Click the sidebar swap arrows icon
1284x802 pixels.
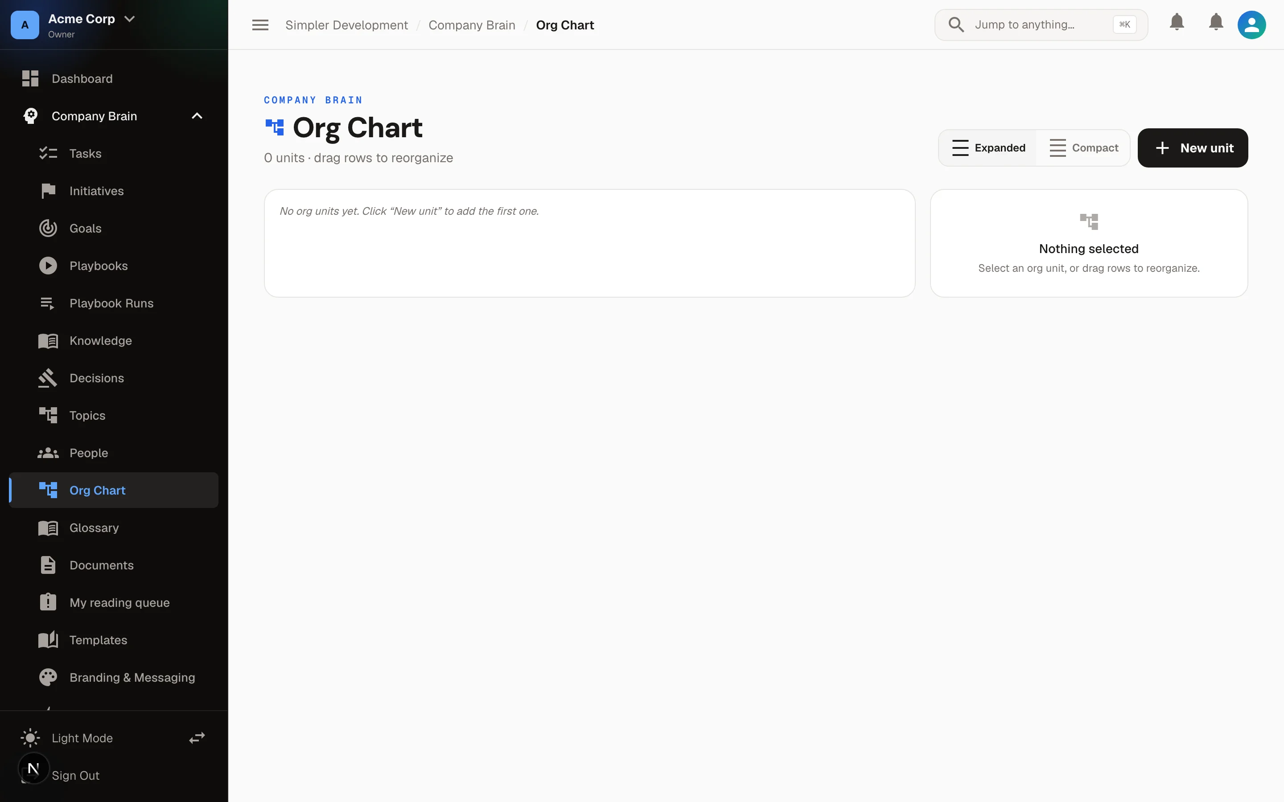point(197,738)
